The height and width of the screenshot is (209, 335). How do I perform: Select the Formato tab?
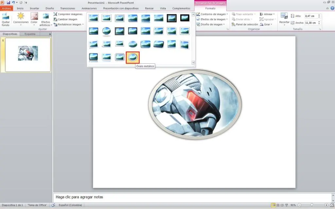(210, 8)
